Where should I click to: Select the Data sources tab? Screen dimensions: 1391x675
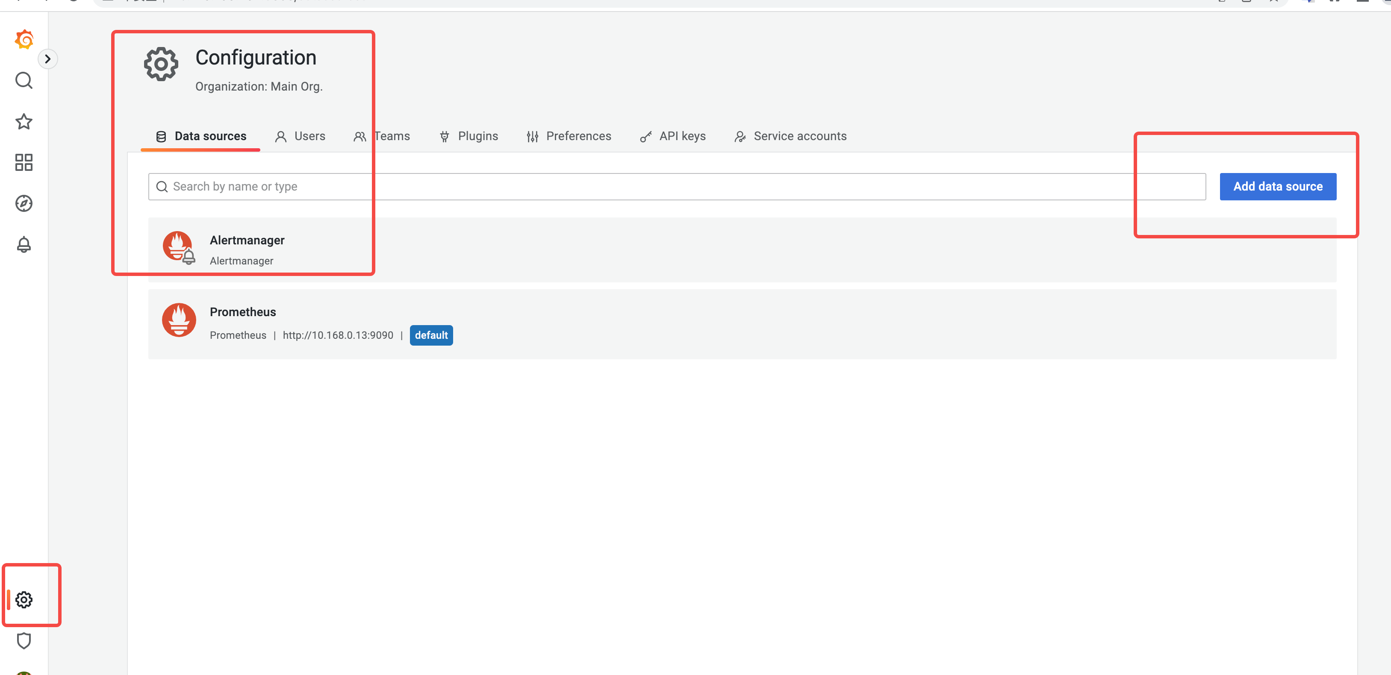click(200, 137)
